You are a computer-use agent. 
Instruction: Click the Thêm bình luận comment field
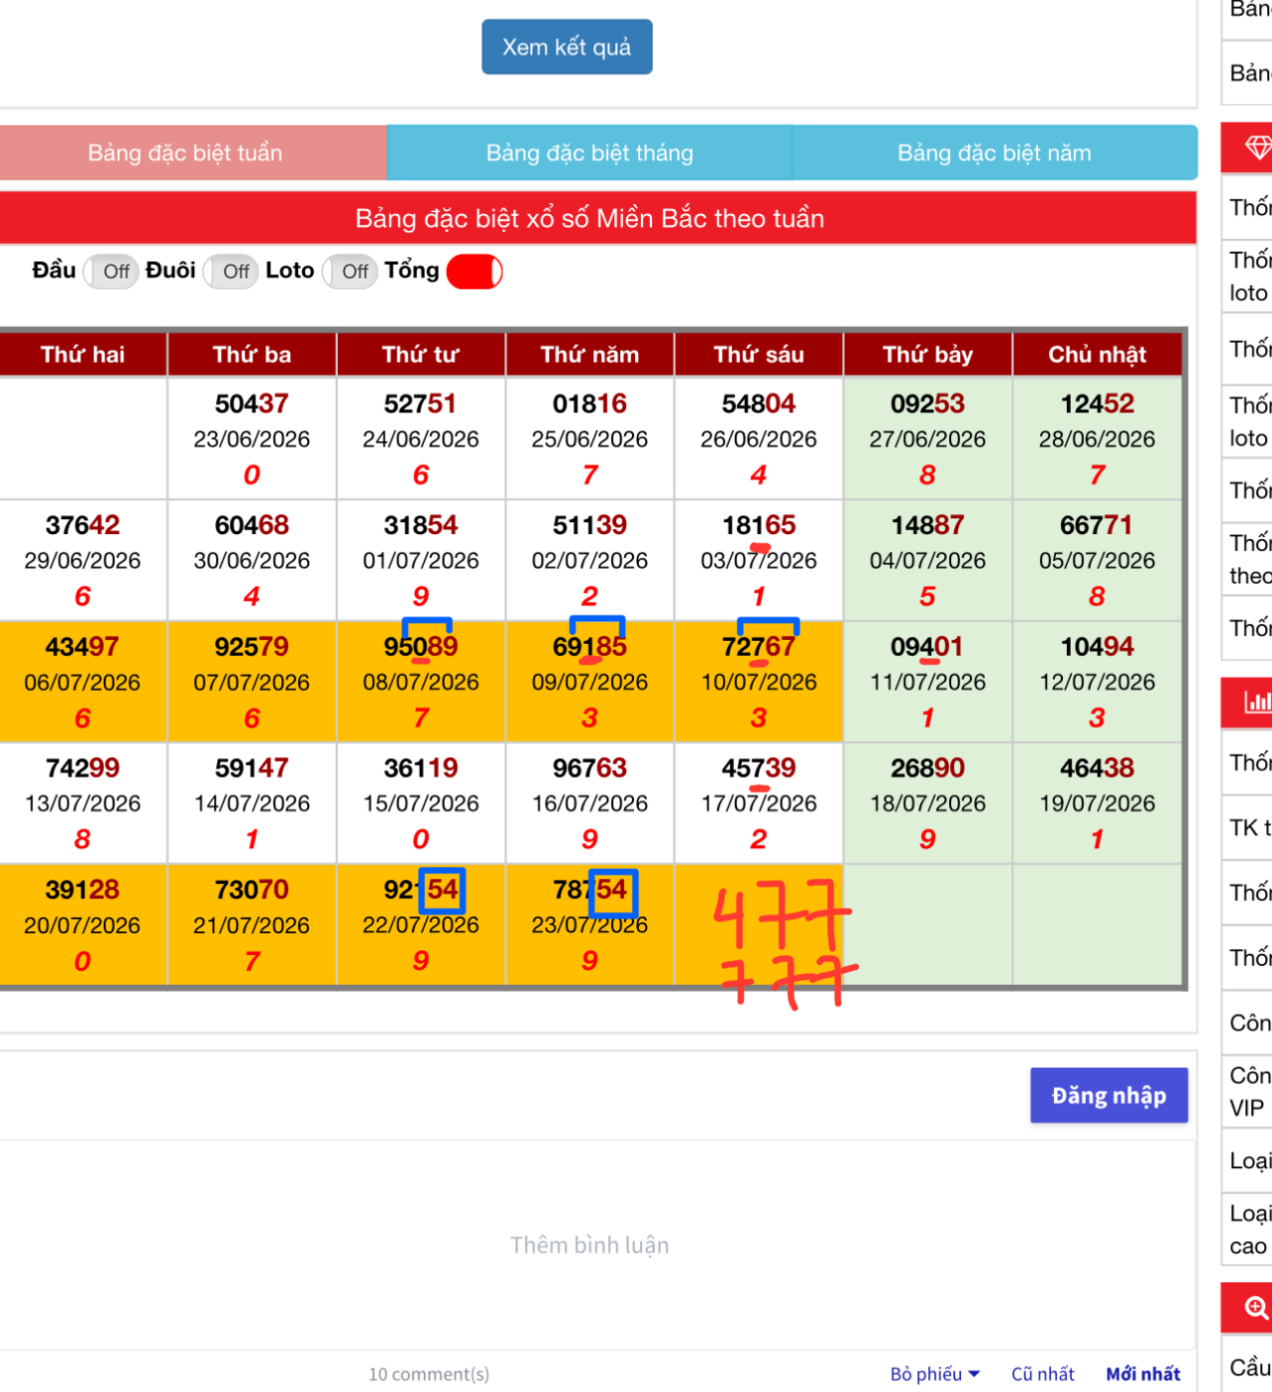point(590,1244)
